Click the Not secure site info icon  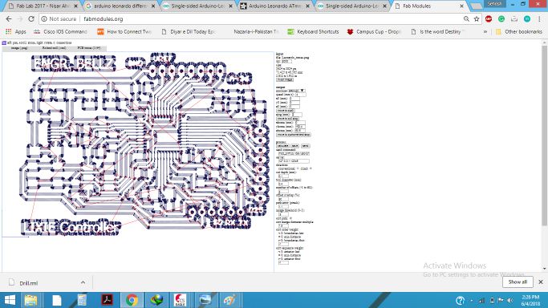click(x=44, y=19)
